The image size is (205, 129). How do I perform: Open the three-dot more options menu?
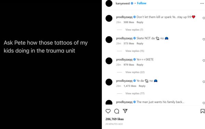[202, 3]
